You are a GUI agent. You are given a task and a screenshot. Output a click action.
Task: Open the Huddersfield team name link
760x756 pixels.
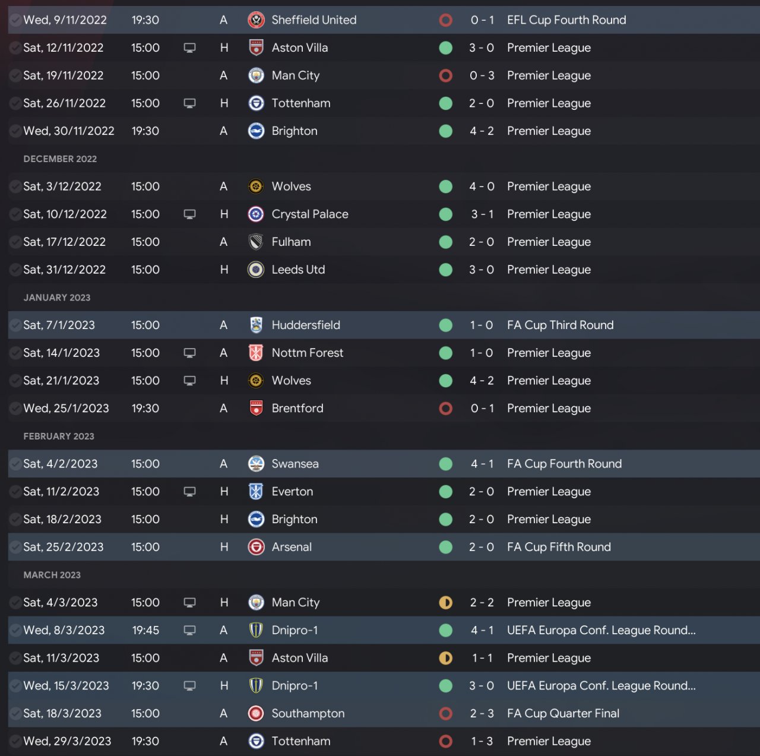click(306, 325)
